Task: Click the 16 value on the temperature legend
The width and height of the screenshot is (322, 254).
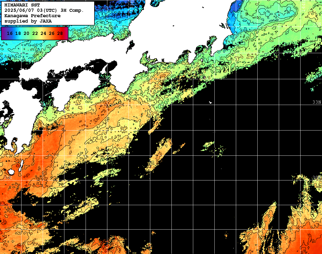Action: 10,33
